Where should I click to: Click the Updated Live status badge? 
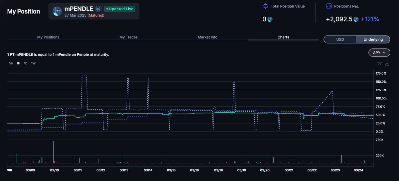coord(120,9)
